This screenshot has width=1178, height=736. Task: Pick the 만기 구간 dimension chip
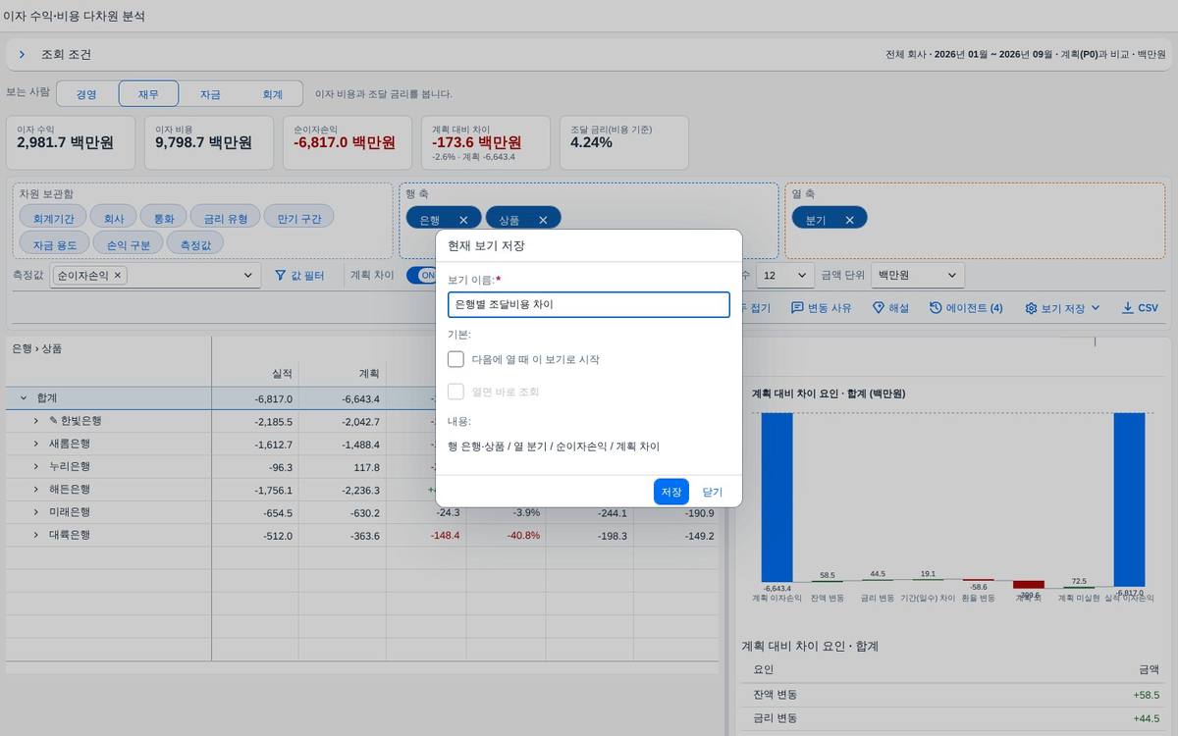pos(299,219)
